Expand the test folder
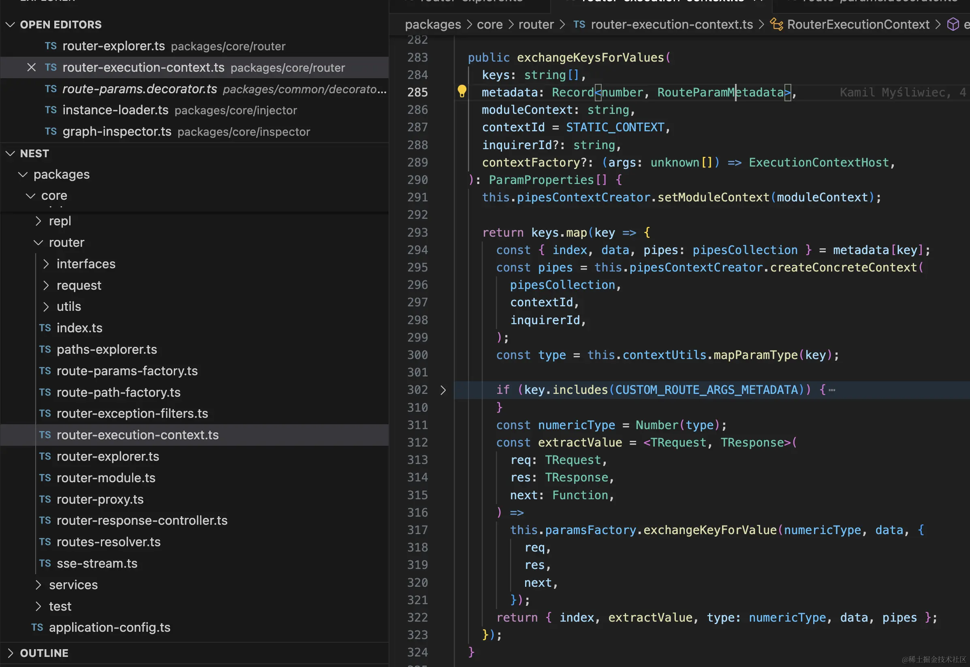The width and height of the screenshot is (970, 667). click(x=38, y=606)
